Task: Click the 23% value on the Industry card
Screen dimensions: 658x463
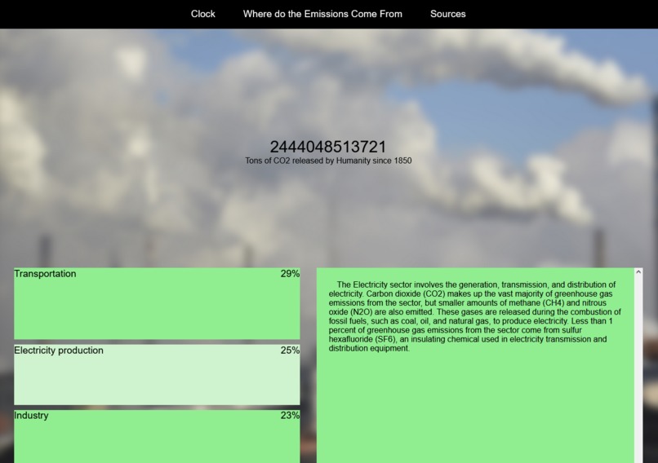Action: point(290,415)
